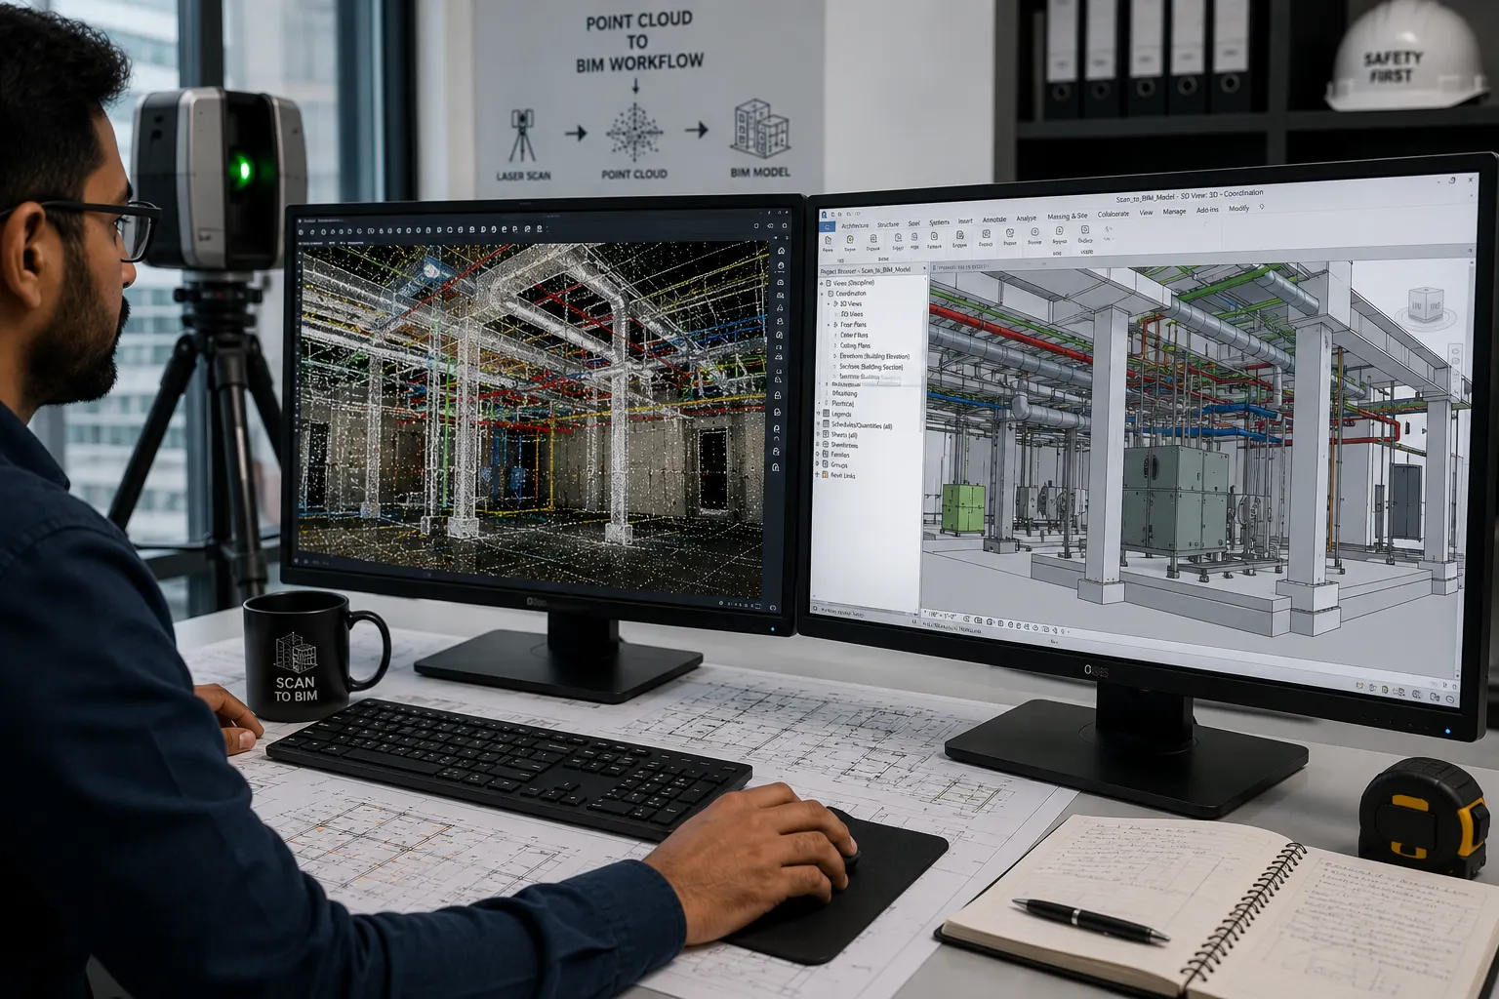The width and height of the screenshot is (1499, 999).
Task: Select 3D Views in Project Browser
Action: pos(852,303)
